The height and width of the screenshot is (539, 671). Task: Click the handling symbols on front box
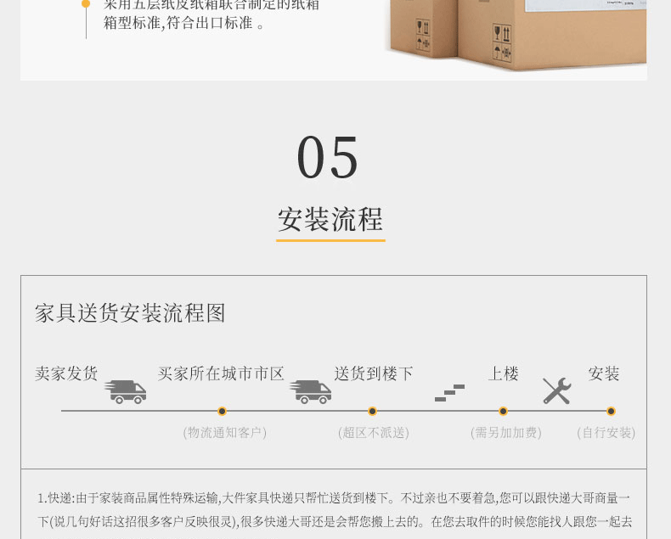502,42
